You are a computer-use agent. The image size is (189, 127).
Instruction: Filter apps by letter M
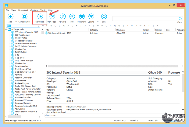click(x=98, y=26)
